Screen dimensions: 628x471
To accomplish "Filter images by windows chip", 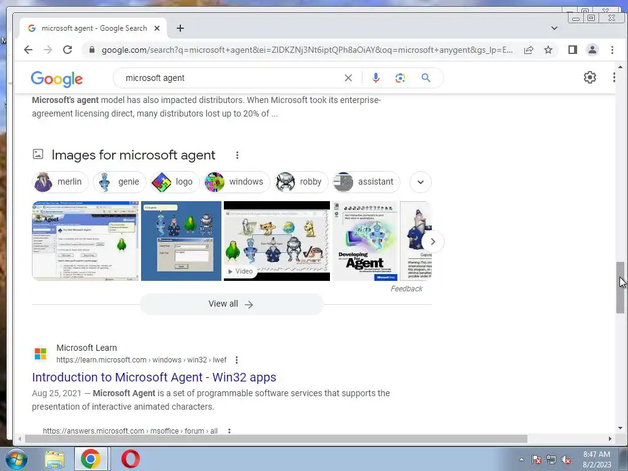I will click(237, 182).
